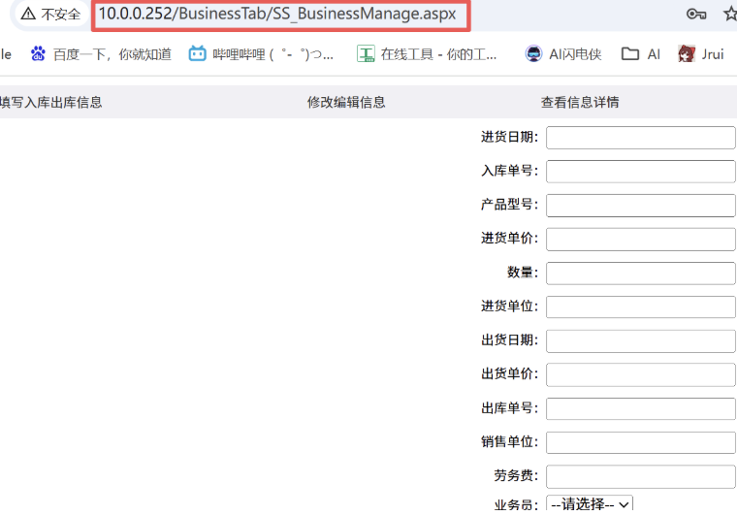The height and width of the screenshot is (516, 737).
Task: Open the Jrui bookmark
Action: pyautogui.click(x=700, y=54)
